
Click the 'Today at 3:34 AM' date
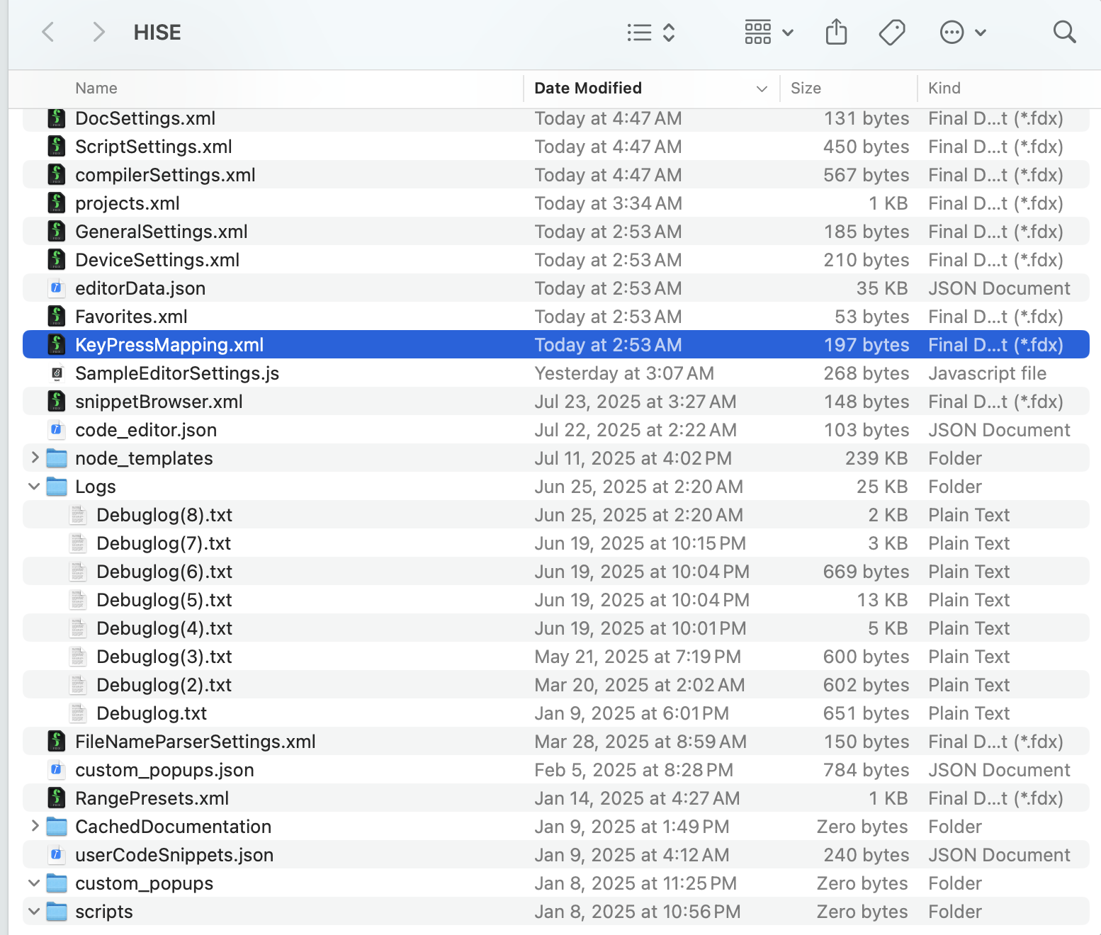(x=609, y=203)
